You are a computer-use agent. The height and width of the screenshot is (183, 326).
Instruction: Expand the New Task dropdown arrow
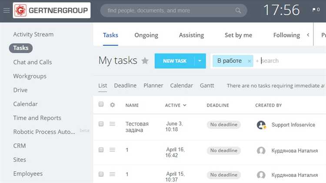point(200,61)
